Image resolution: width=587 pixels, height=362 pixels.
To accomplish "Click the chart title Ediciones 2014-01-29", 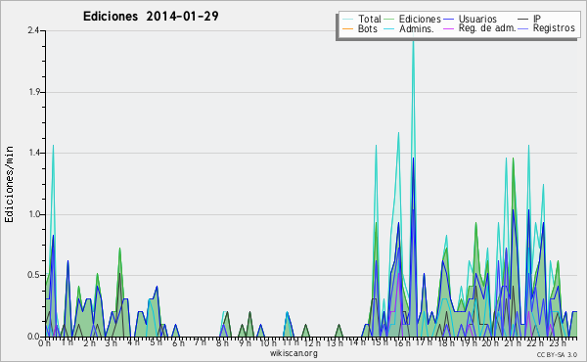I will pos(151,17).
